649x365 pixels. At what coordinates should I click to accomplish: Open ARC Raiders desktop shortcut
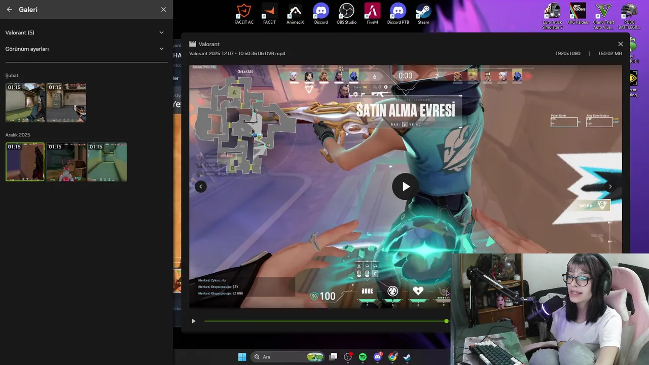578,14
